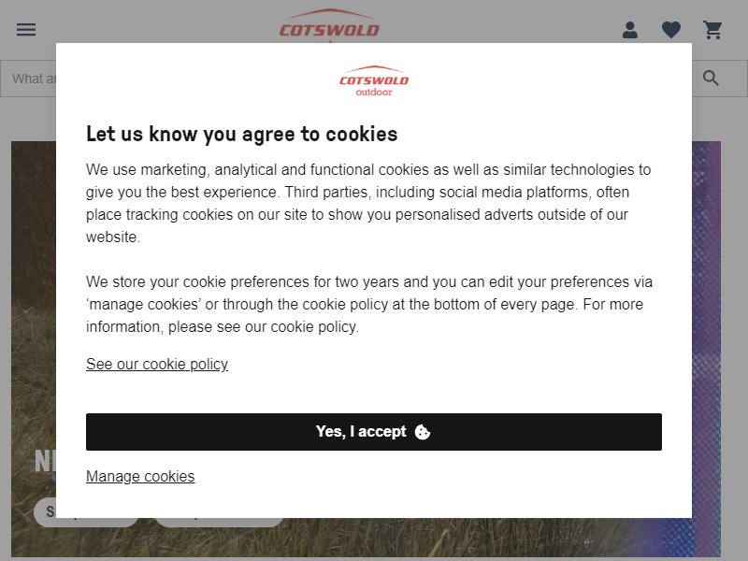Open the account profile icon
Viewport: 748px width, 561px height.
[x=629, y=30]
